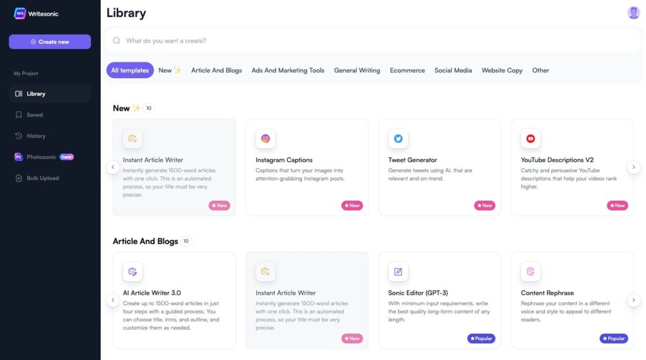Switch to the Social Media tab

[453, 70]
